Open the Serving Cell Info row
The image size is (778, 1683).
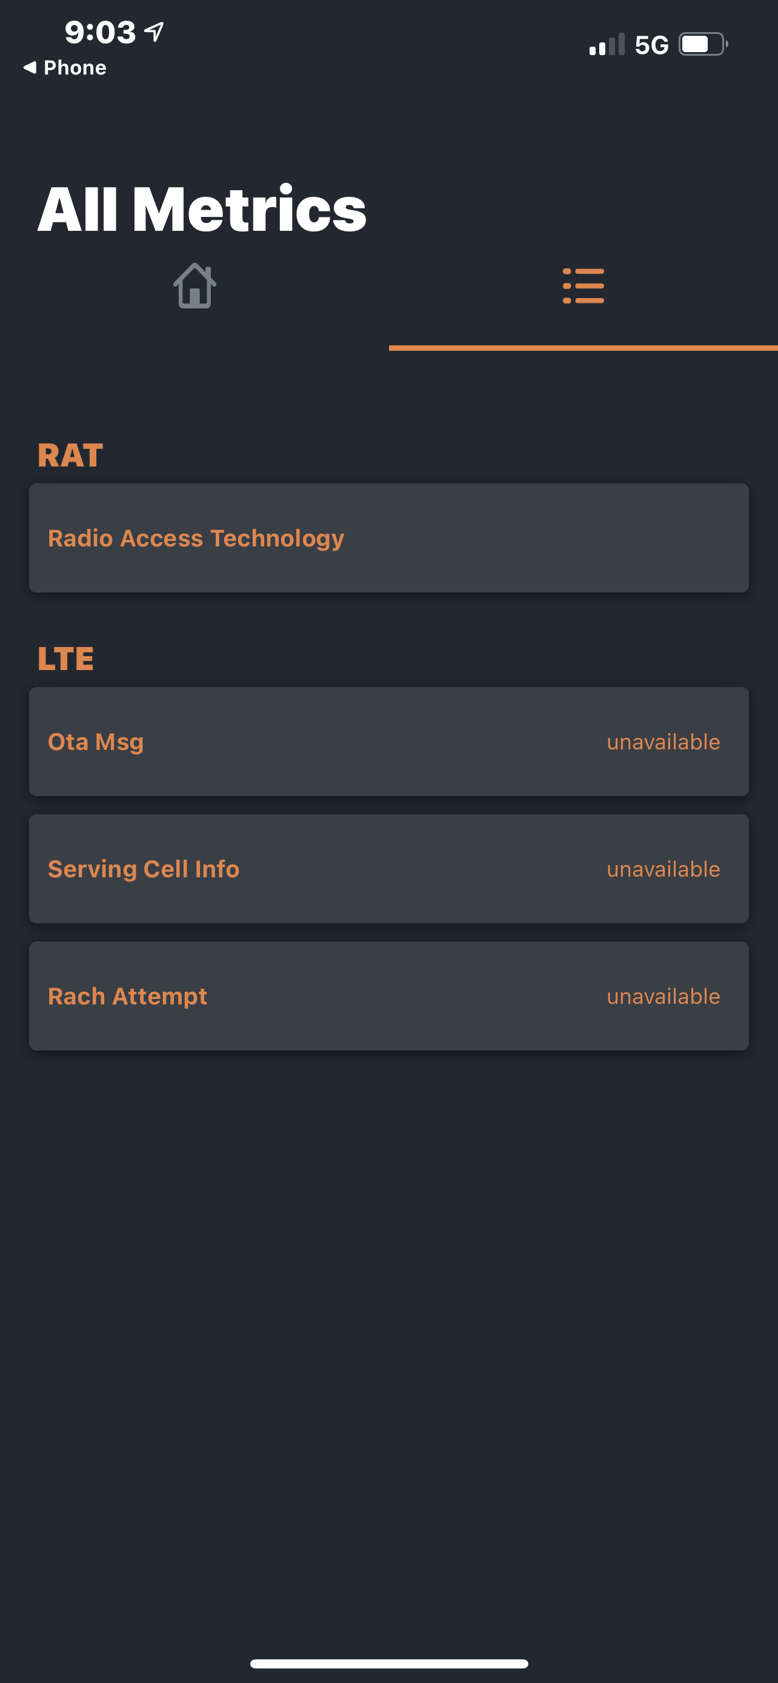click(x=388, y=868)
